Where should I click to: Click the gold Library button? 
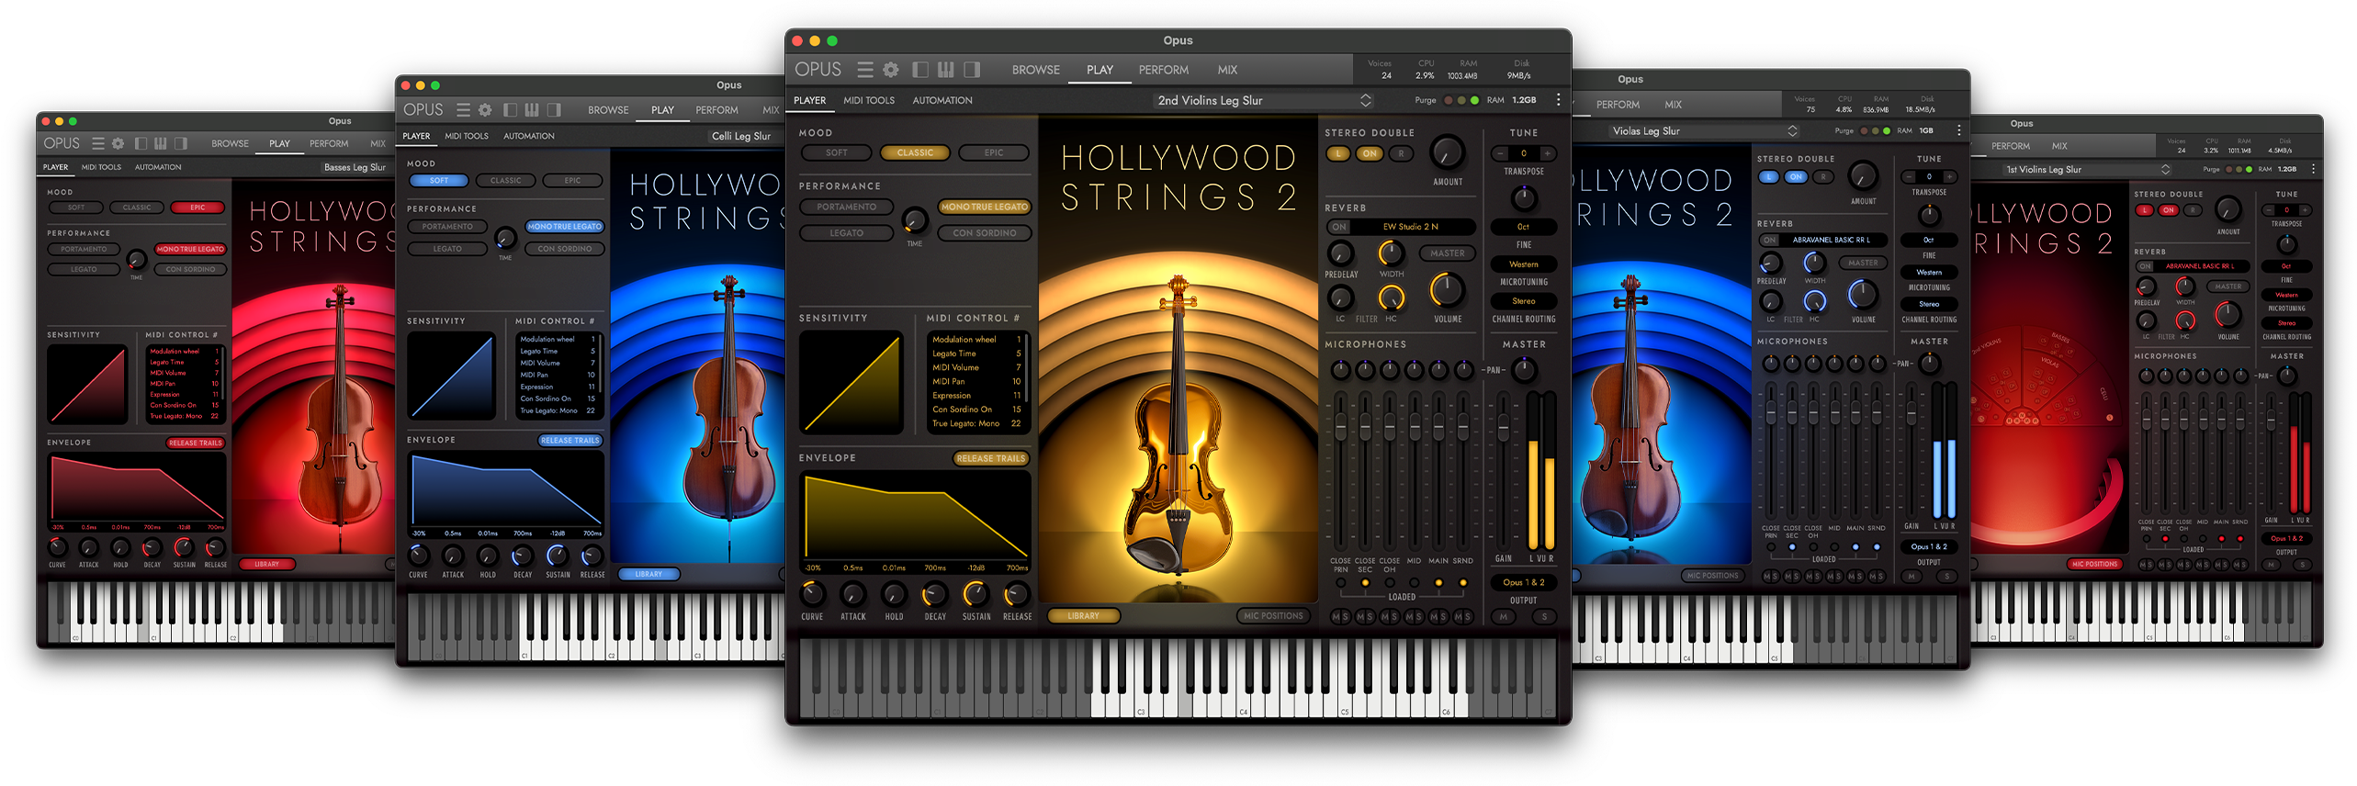1083,616
